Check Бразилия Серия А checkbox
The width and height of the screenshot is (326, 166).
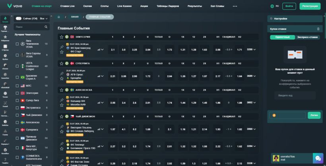click(17, 77)
